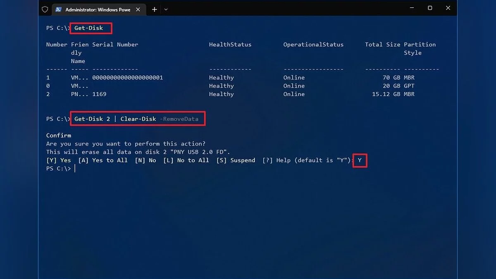Maximize the Windows Terminal window
Screen dimensions: 496x279
point(430,8)
